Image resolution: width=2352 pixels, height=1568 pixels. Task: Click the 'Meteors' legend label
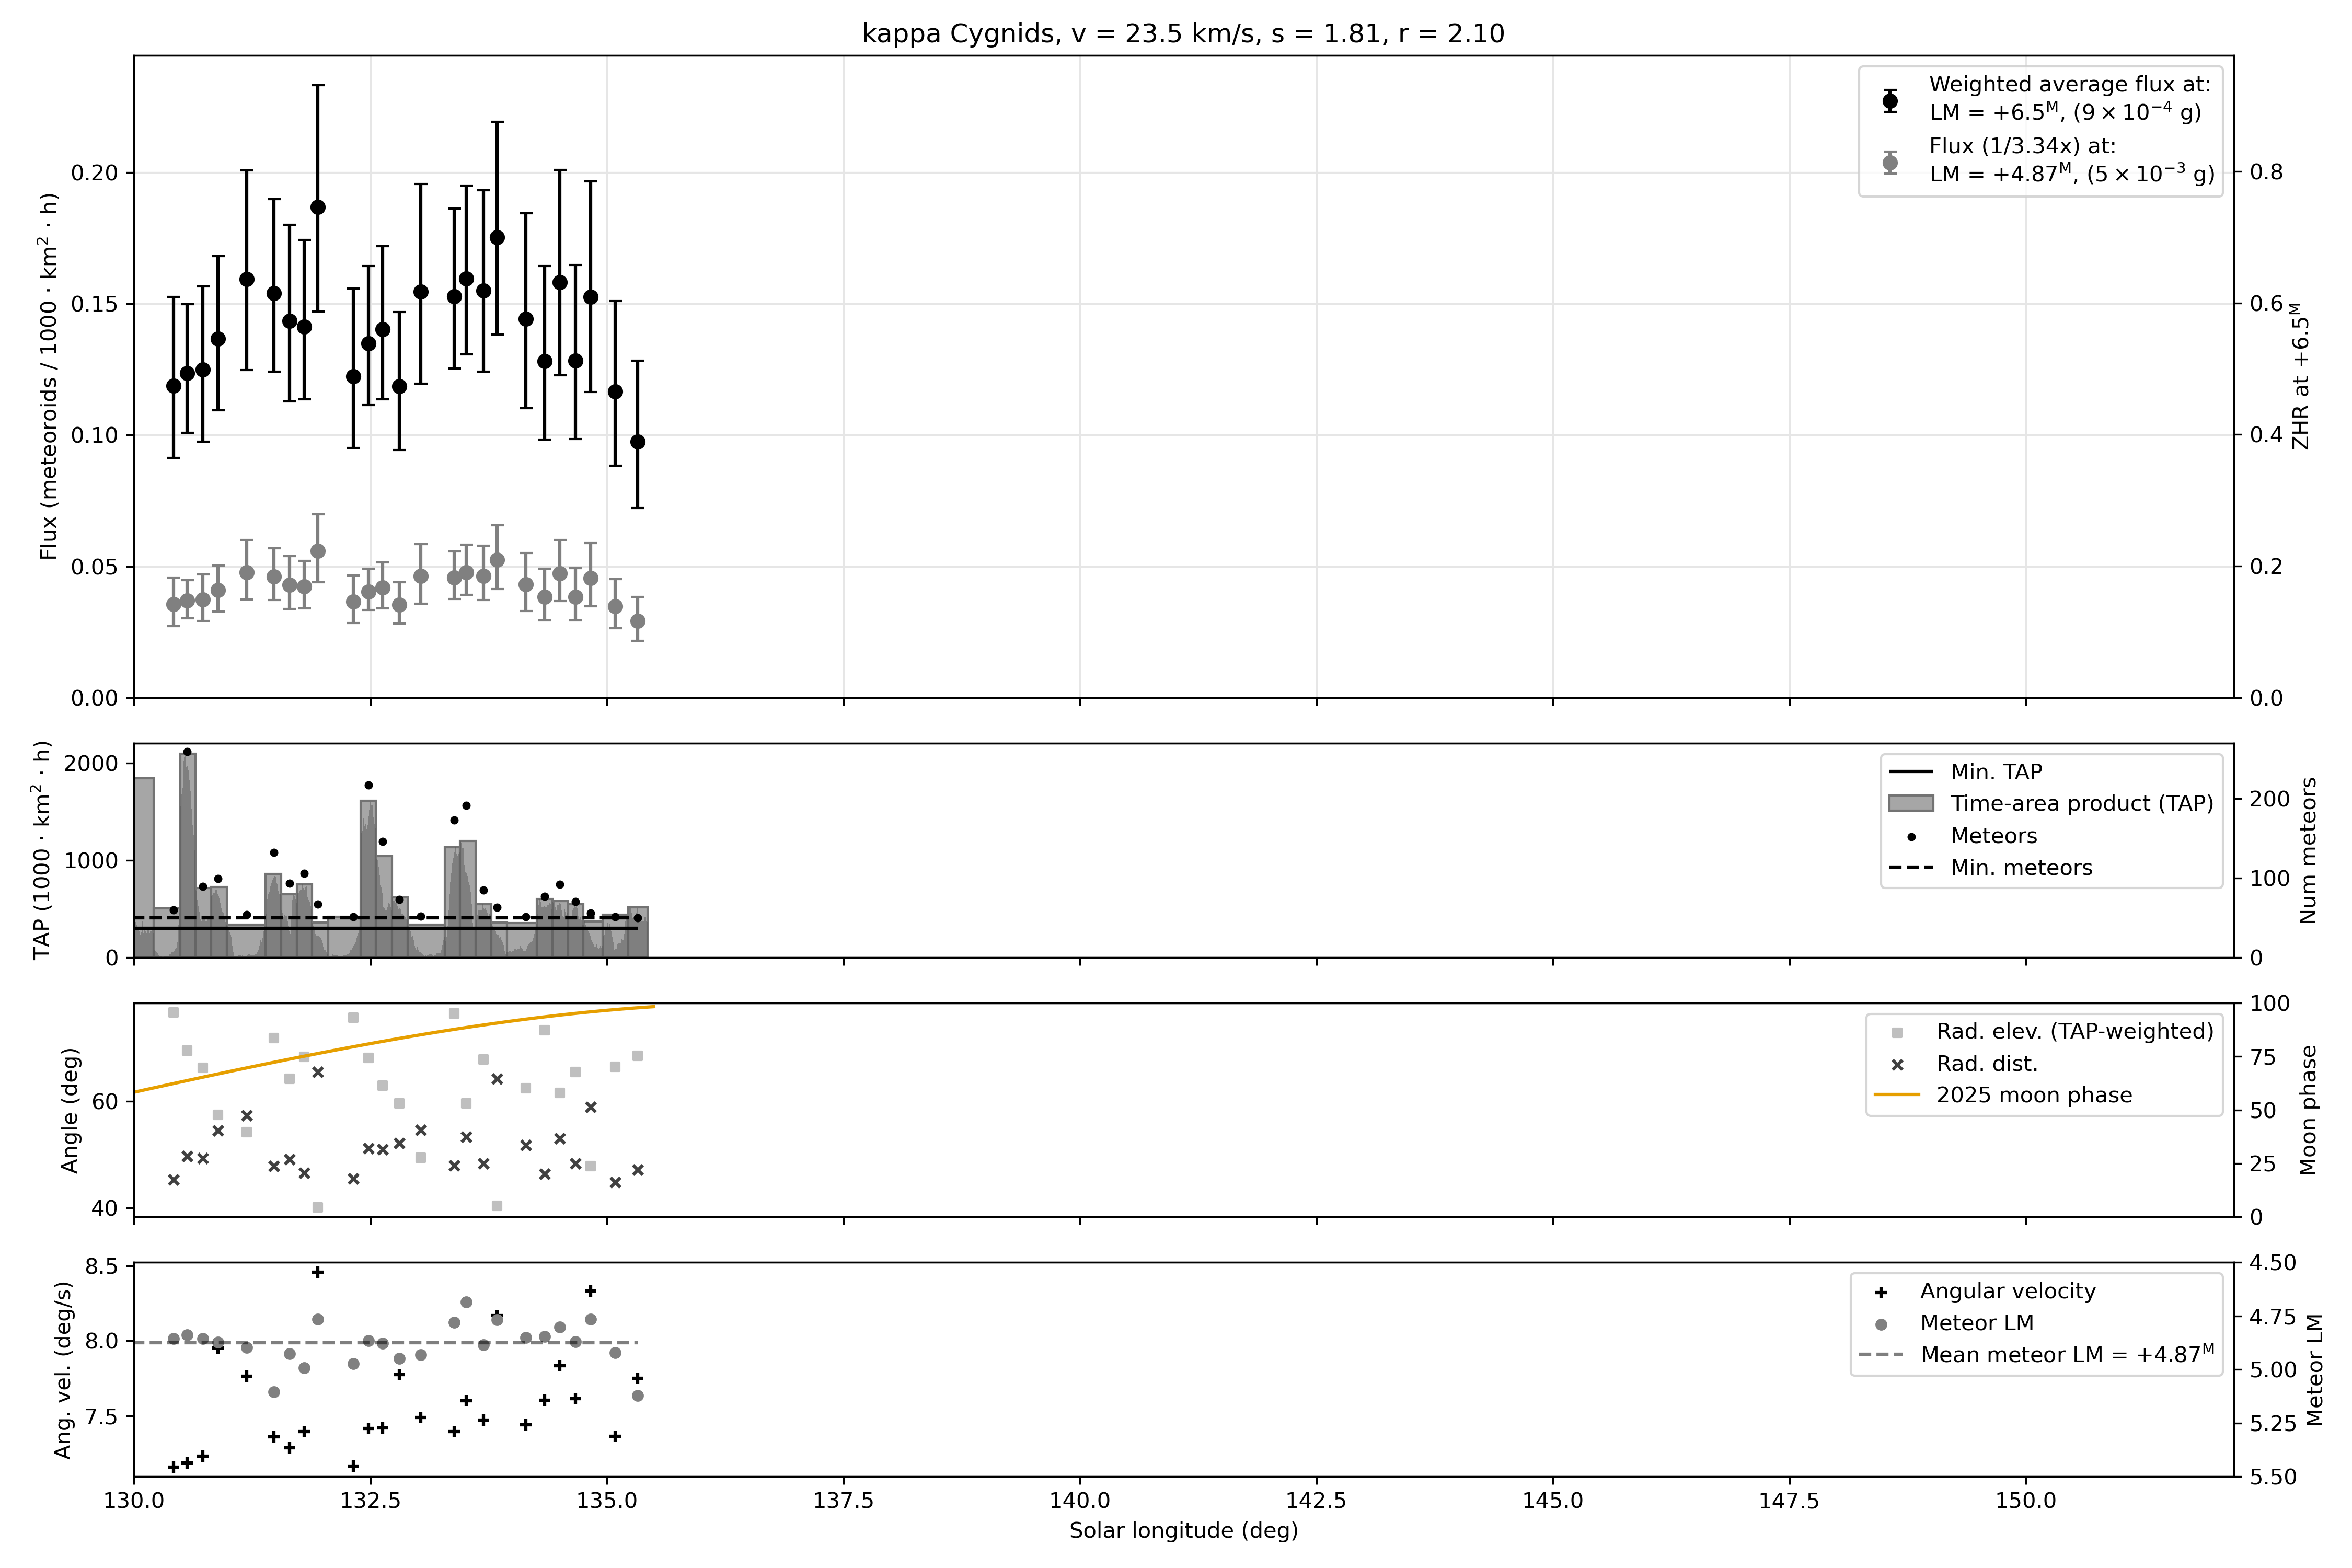pos(1993,836)
